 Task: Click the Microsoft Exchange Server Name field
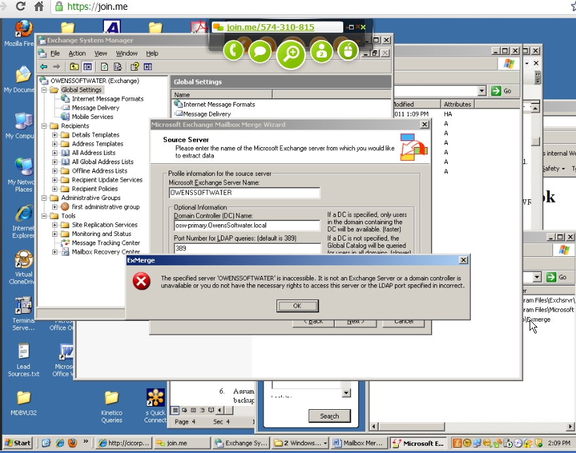click(244, 193)
